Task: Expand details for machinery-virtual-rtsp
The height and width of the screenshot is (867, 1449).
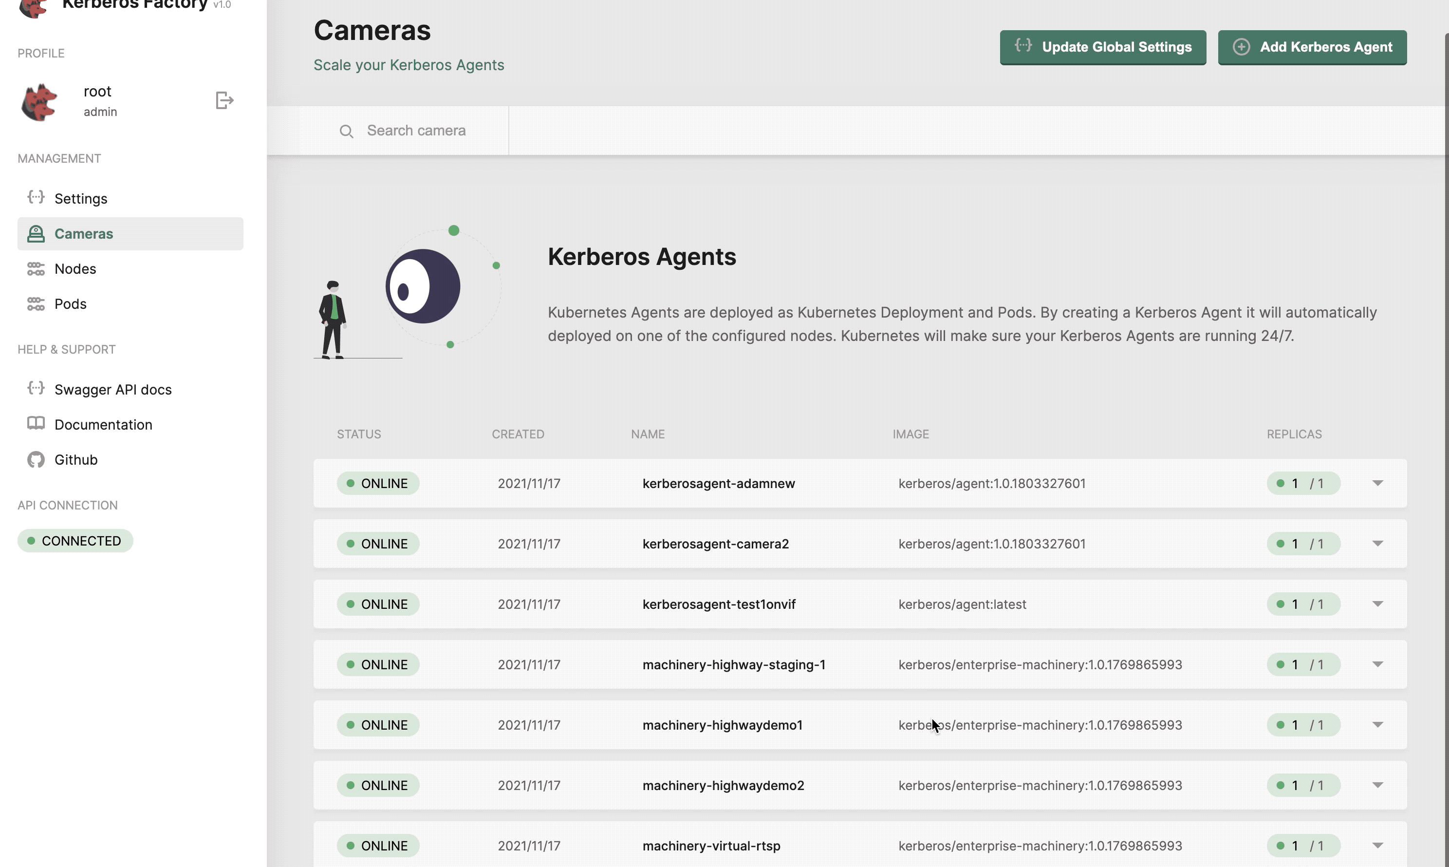Action: (1378, 846)
